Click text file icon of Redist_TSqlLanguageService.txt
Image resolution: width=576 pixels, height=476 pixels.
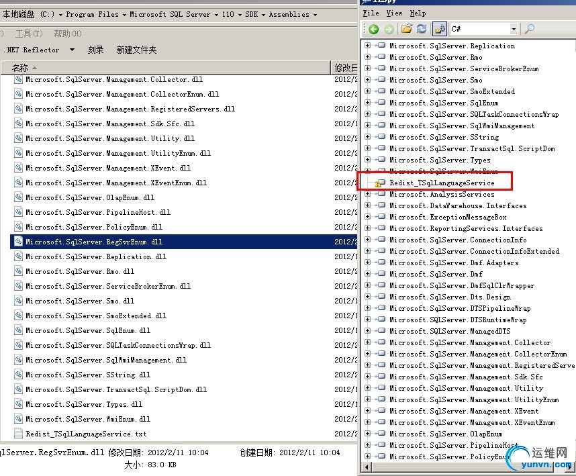[x=18, y=434]
